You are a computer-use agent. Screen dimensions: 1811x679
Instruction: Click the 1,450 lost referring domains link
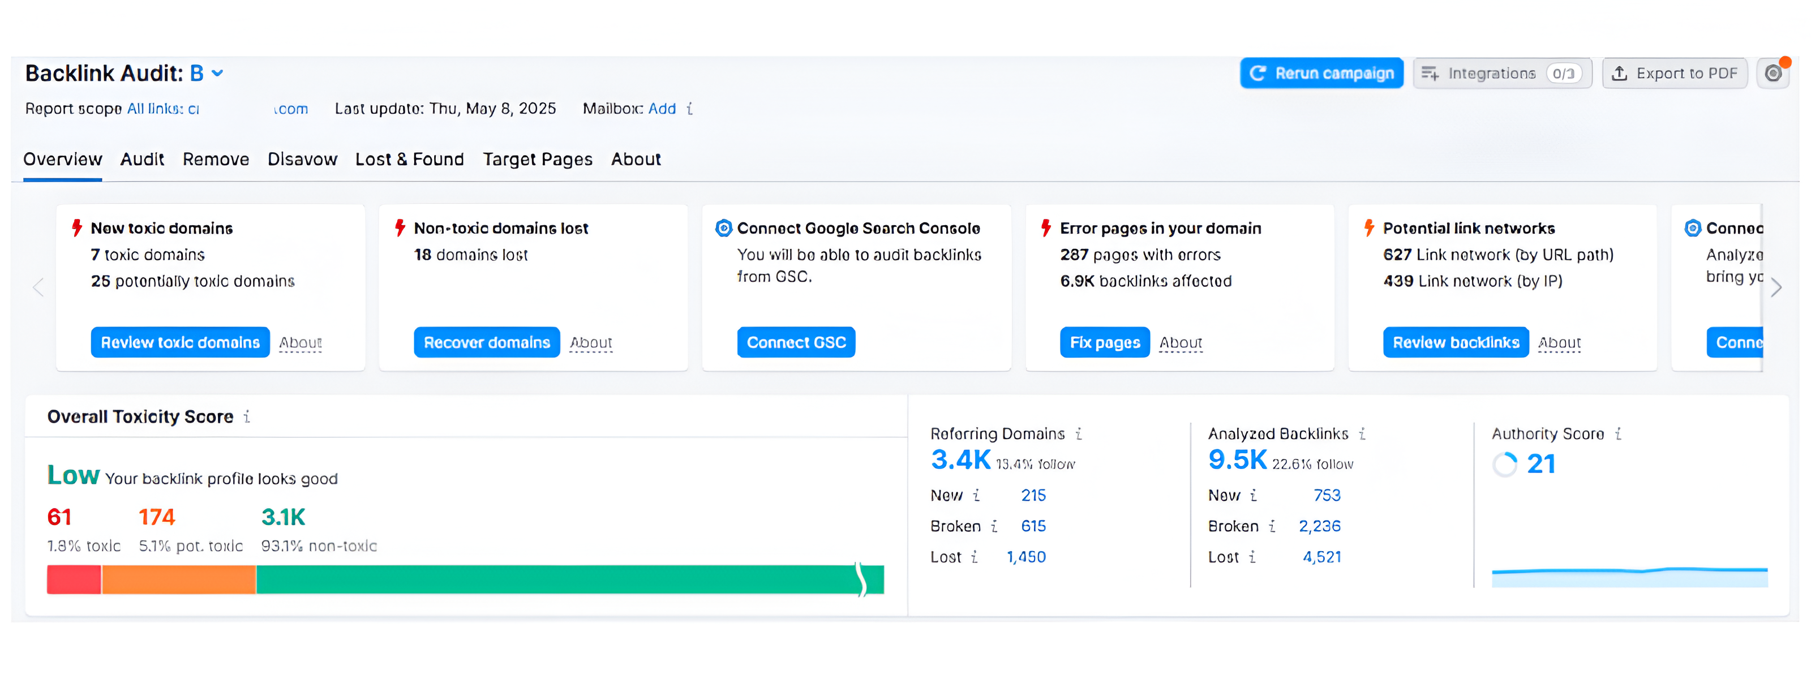[1025, 557]
